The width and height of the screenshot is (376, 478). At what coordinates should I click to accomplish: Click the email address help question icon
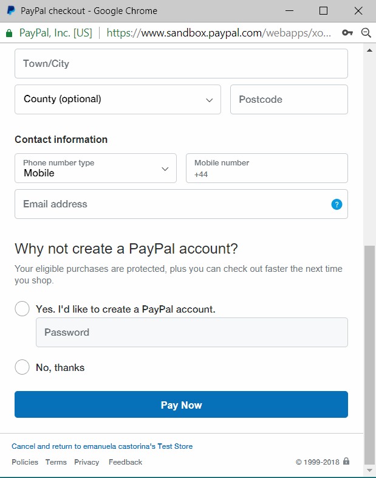[337, 204]
